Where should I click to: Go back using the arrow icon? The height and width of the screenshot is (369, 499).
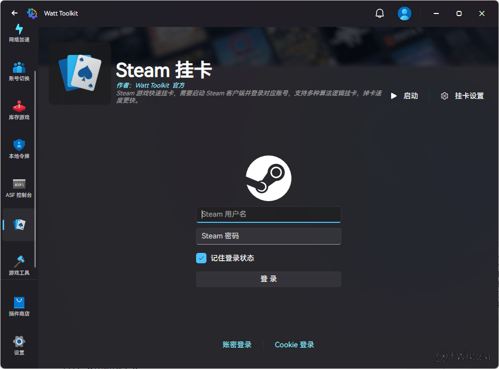tap(15, 13)
